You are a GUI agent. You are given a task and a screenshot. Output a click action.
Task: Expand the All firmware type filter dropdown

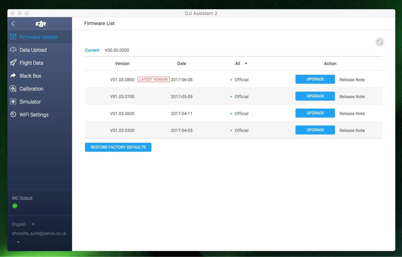pos(241,63)
